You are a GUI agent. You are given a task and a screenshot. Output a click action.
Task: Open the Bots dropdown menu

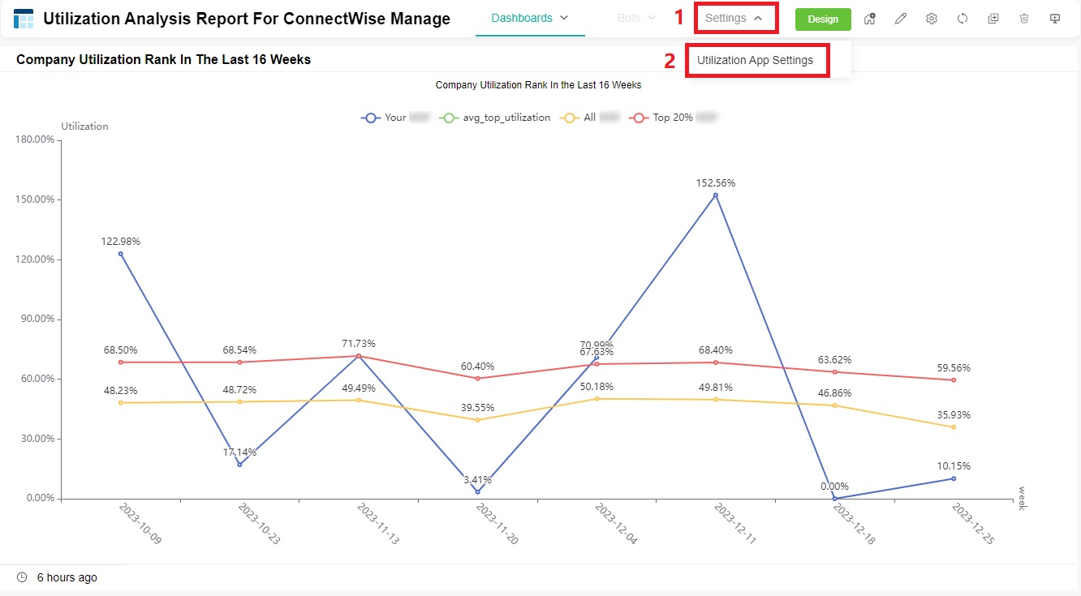coord(636,18)
